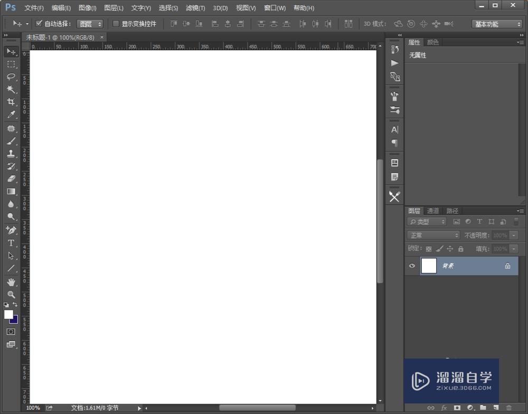The height and width of the screenshot is (414, 528).
Task: Open the Normal blend mode dropdown
Action: click(x=433, y=235)
